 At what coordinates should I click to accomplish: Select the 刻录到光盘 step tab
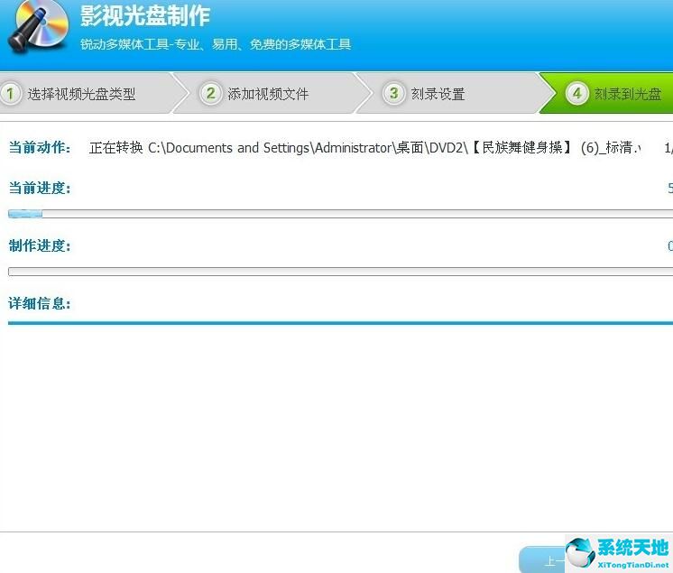pyautogui.click(x=627, y=94)
